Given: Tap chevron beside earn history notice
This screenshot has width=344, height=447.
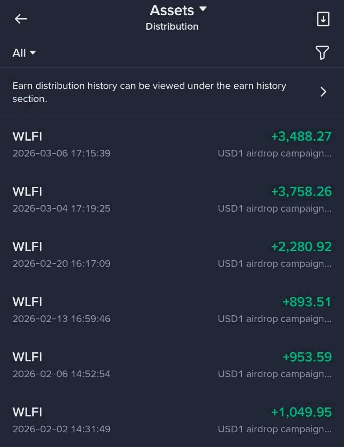Looking at the screenshot, I should click(x=323, y=92).
